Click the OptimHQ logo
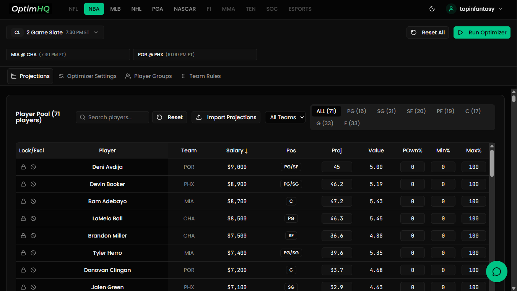The height and width of the screenshot is (291, 517). (x=31, y=9)
